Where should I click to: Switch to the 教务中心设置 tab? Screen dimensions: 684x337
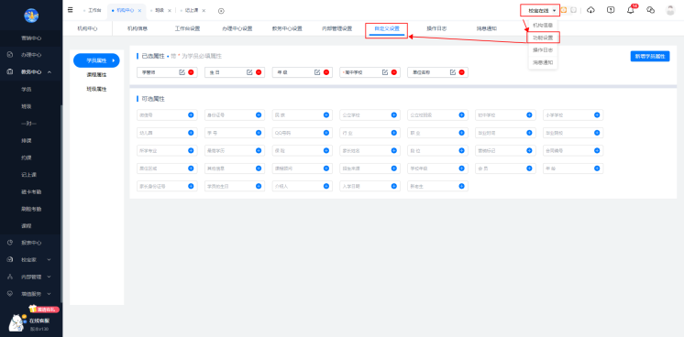point(287,28)
